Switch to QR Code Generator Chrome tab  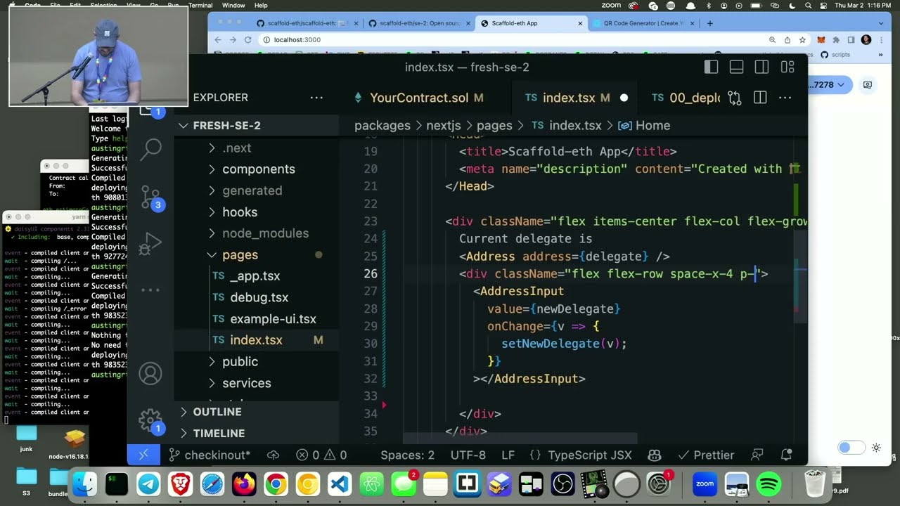[x=643, y=23]
